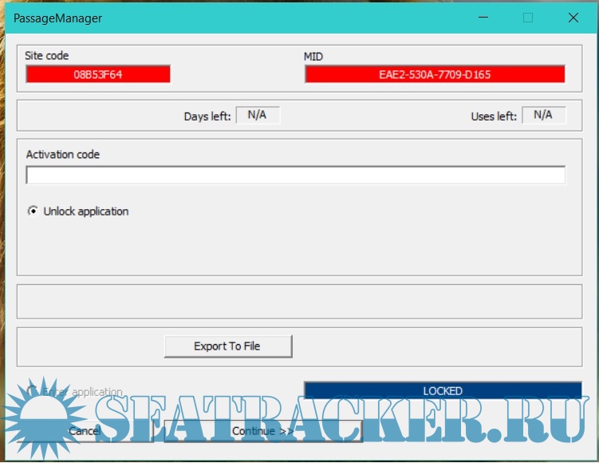This screenshot has width=599, height=463.
Task: Select the MID value EAE2-530A-7709-D165
Action: [x=435, y=74]
